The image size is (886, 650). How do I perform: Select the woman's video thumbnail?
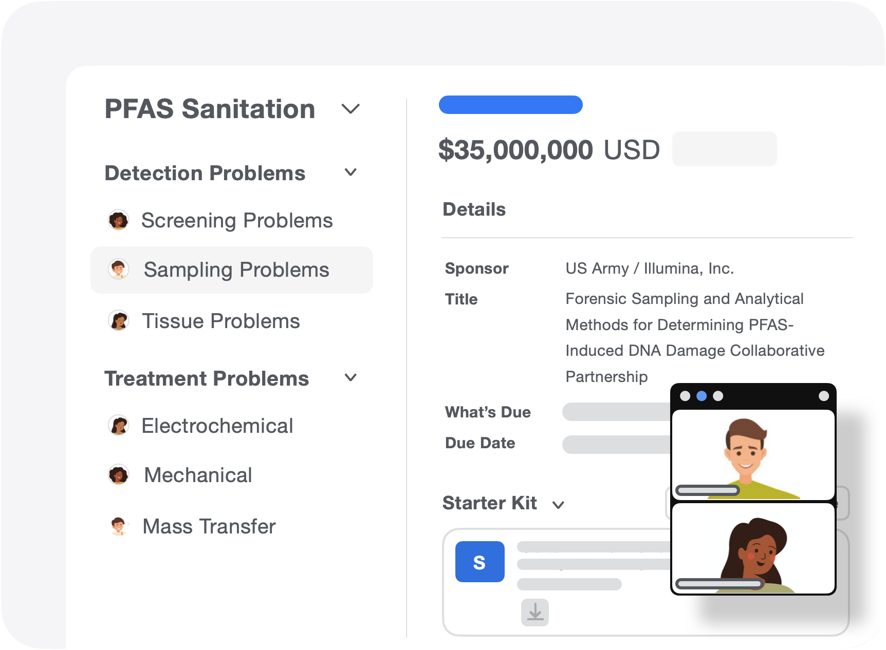(x=753, y=548)
